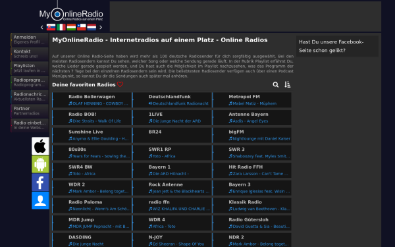Open SWR 3 station
This screenshot has width=395, height=247.
[x=252, y=153]
